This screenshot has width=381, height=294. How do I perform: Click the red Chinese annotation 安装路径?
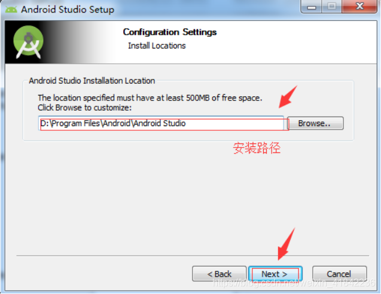pos(257,148)
